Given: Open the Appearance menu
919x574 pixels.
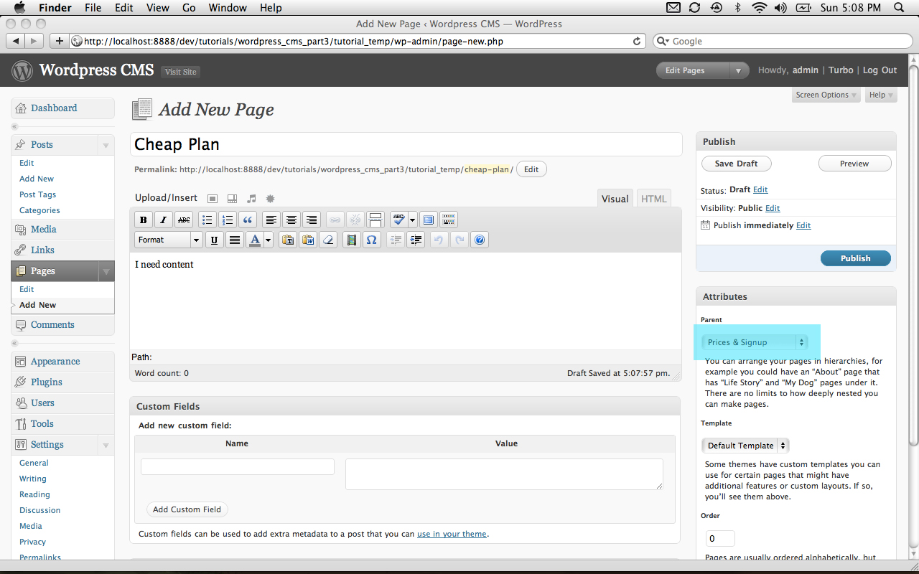Looking at the screenshot, I should point(62,362).
